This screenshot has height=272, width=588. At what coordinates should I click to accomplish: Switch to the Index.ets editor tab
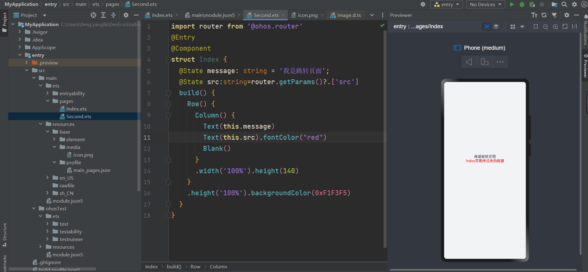coord(162,15)
